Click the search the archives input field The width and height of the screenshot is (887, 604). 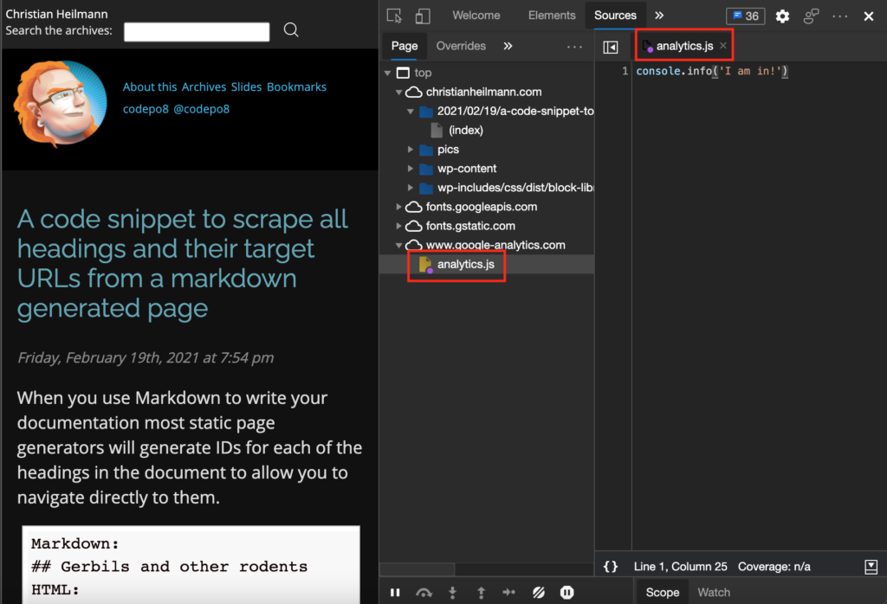tap(197, 32)
